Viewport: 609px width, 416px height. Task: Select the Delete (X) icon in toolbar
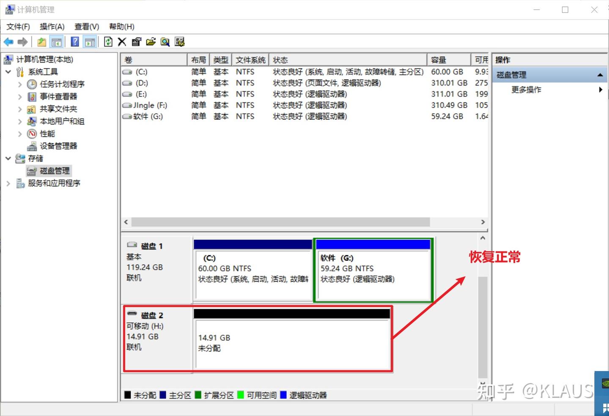(122, 41)
